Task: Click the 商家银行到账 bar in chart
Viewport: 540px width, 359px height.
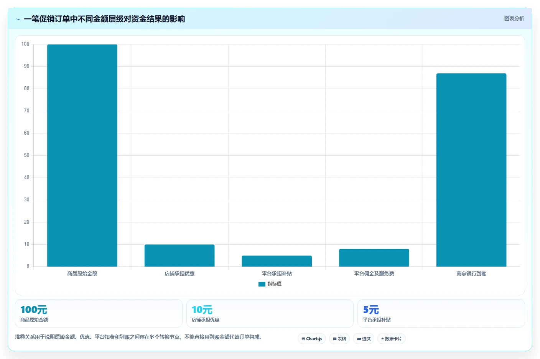Action: tap(471, 170)
